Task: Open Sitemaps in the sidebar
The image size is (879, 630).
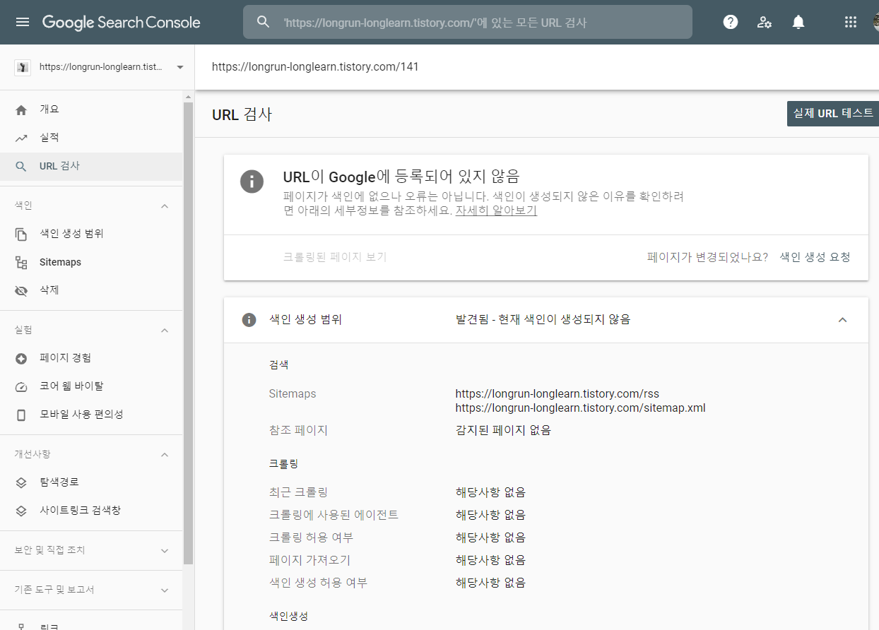Action: [x=91, y=262]
